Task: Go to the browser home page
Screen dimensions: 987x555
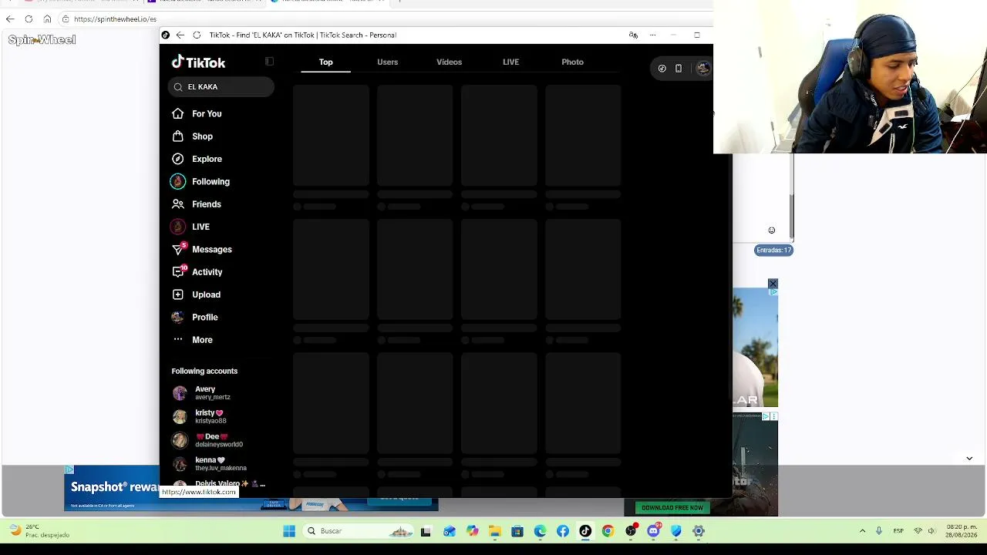Action: click(47, 19)
